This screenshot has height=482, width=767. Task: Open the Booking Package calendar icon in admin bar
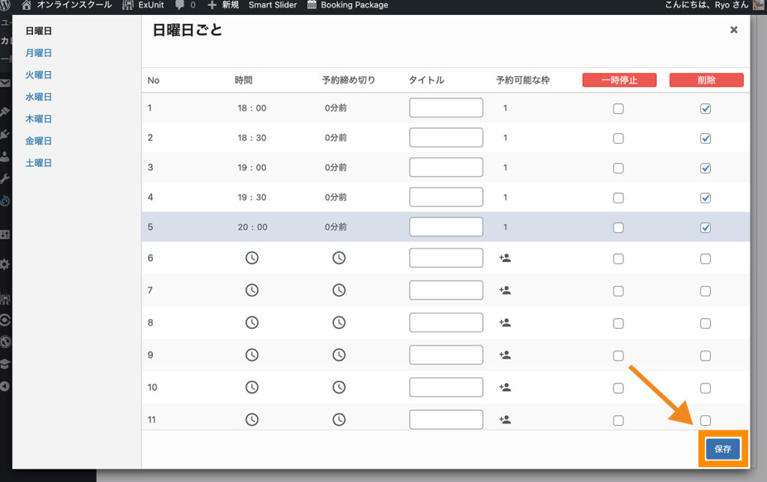coord(312,5)
